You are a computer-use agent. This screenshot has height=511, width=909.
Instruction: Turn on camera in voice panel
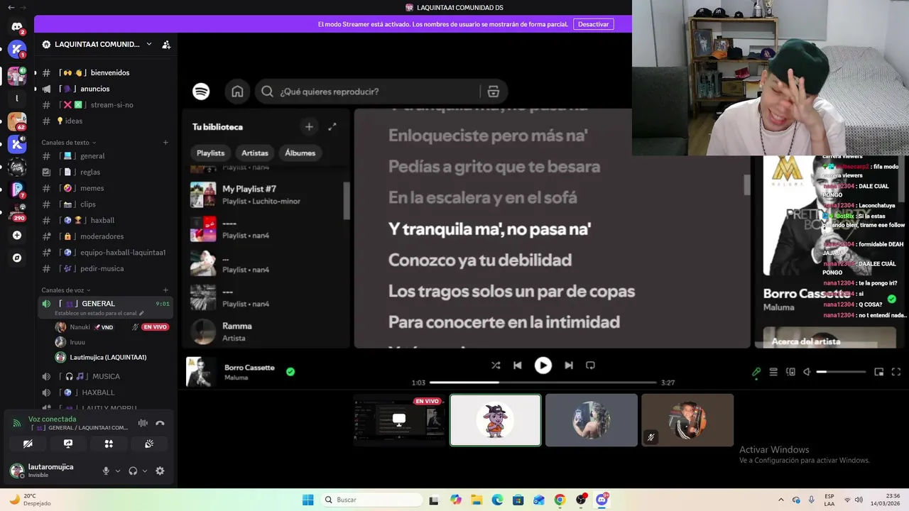click(28, 444)
